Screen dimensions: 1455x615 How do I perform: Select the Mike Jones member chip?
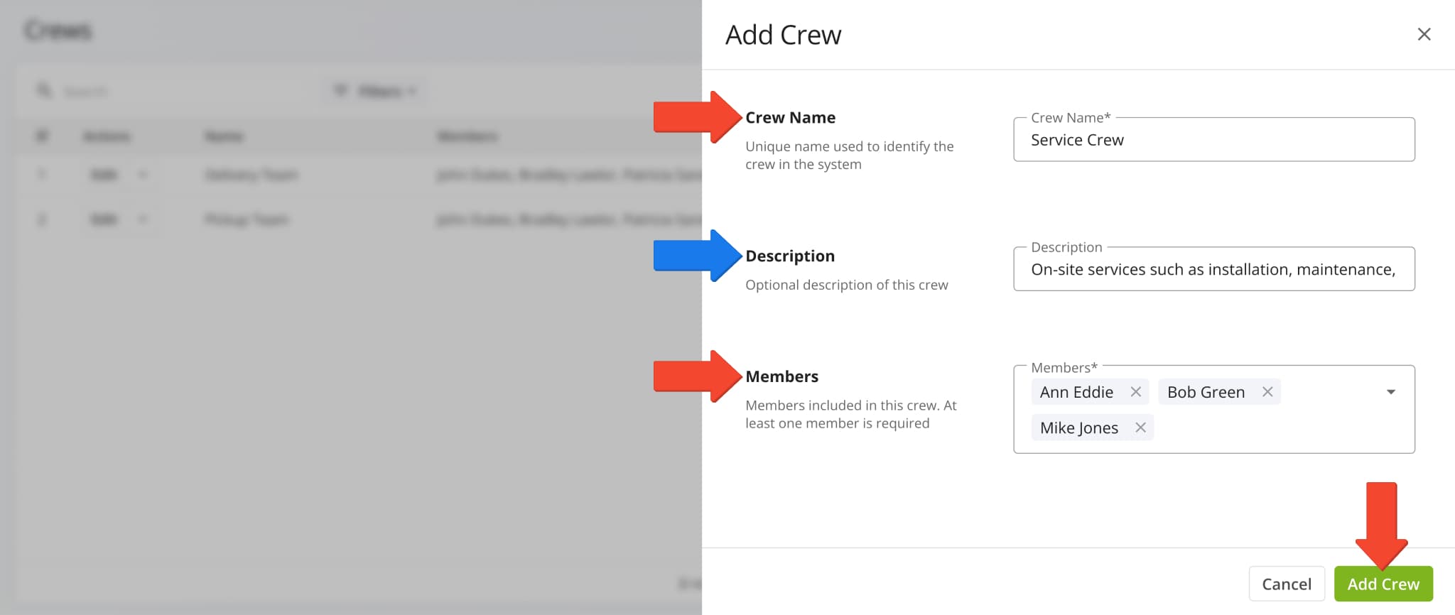(1078, 428)
